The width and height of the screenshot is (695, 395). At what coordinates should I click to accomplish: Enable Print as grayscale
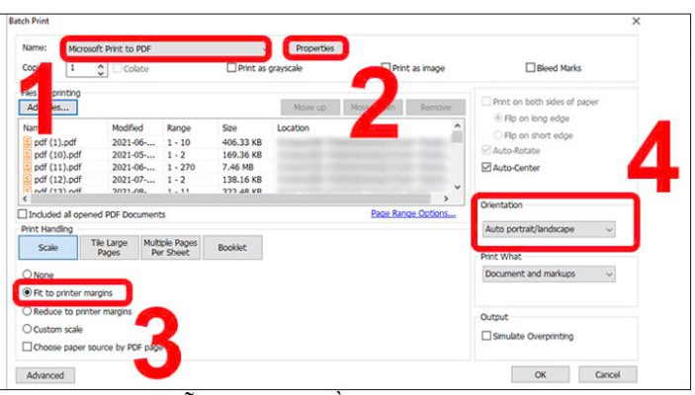coord(231,68)
